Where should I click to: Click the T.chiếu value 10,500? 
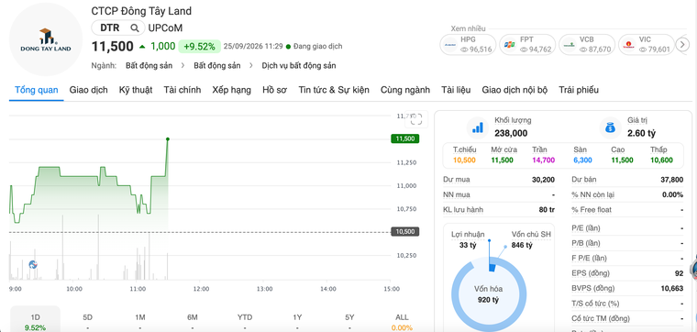pyautogui.click(x=464, y=160)
